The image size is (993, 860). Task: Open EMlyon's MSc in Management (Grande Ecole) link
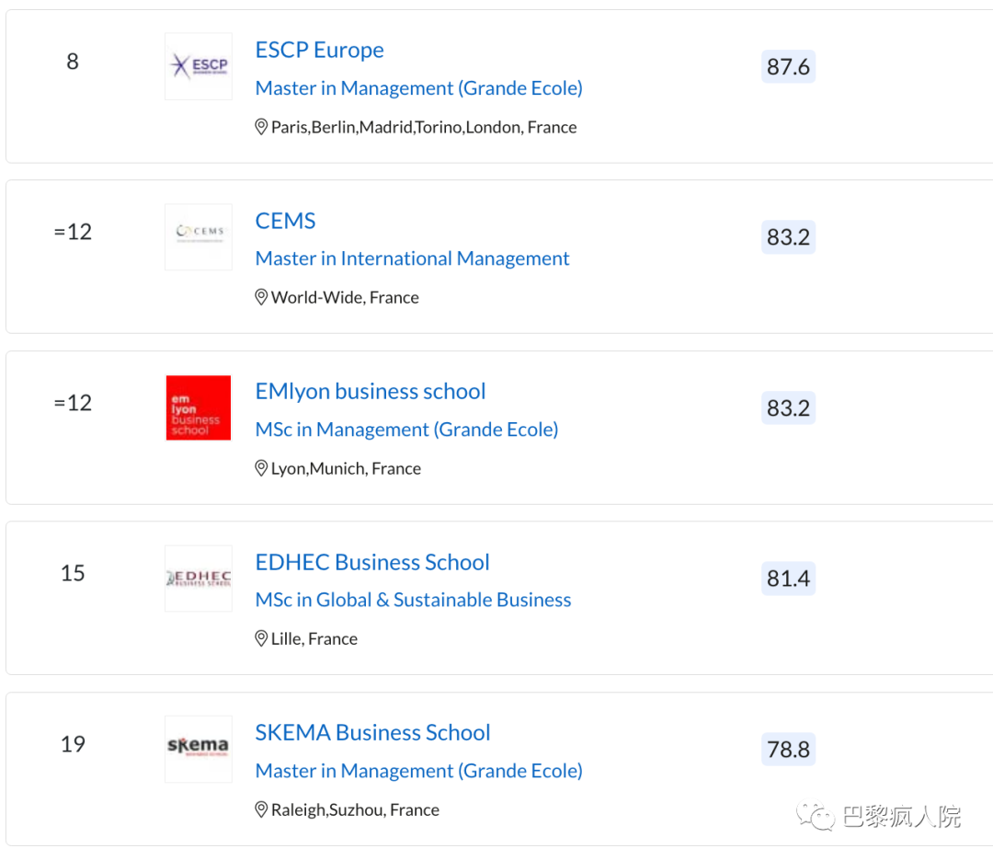click(x=406, y=430)
